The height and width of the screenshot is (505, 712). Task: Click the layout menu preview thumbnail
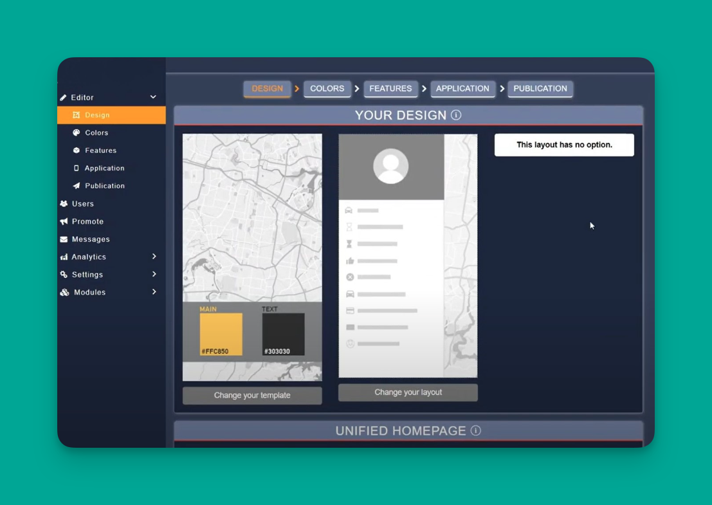[x=408, y=255]
